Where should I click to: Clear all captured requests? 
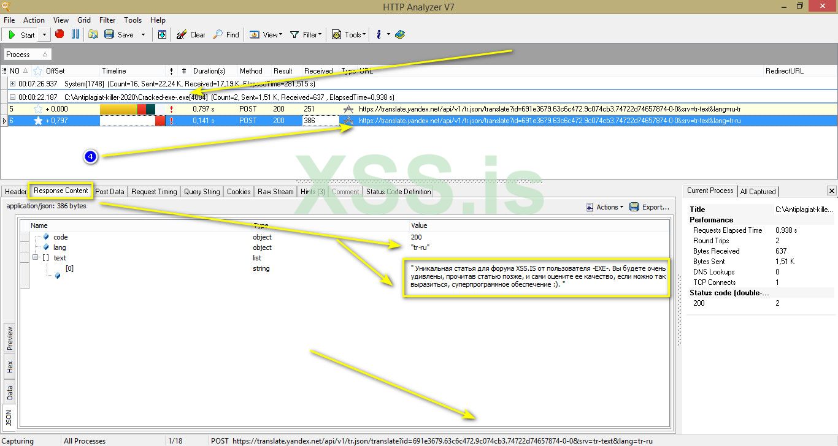click(191, 35)
